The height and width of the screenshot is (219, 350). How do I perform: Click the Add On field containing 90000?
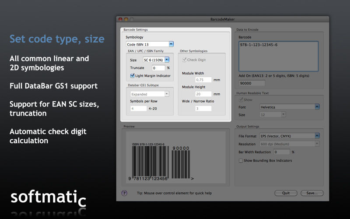point(252,83)
